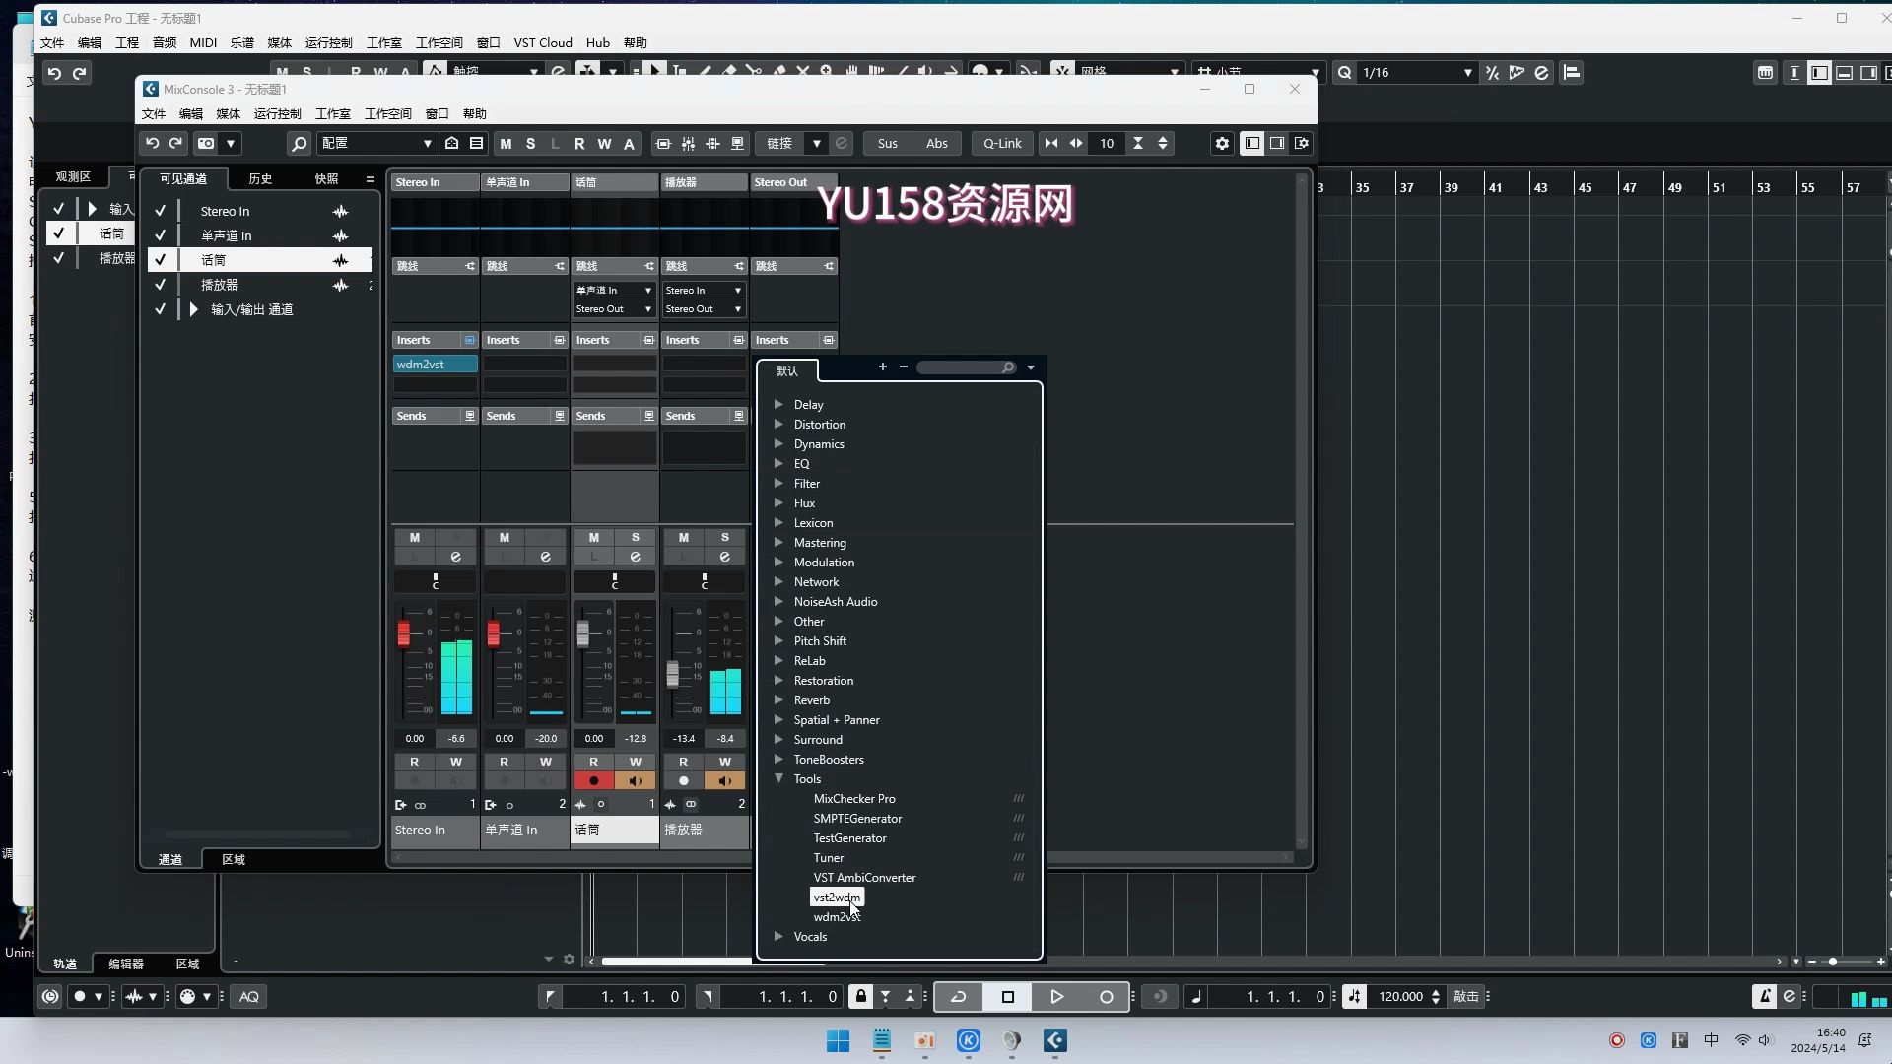1892x1064 pixels.
Task: Click the Tuner plugin under Tools
Action: [x=829, y=857]
